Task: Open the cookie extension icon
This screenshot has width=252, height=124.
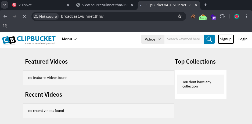Action: coord(193,16)
